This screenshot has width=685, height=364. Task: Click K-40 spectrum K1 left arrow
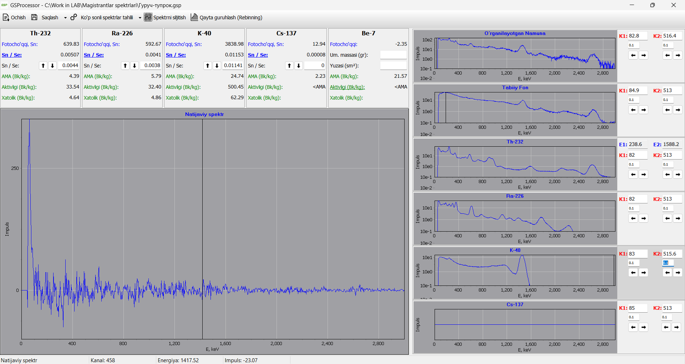(633, 273)
